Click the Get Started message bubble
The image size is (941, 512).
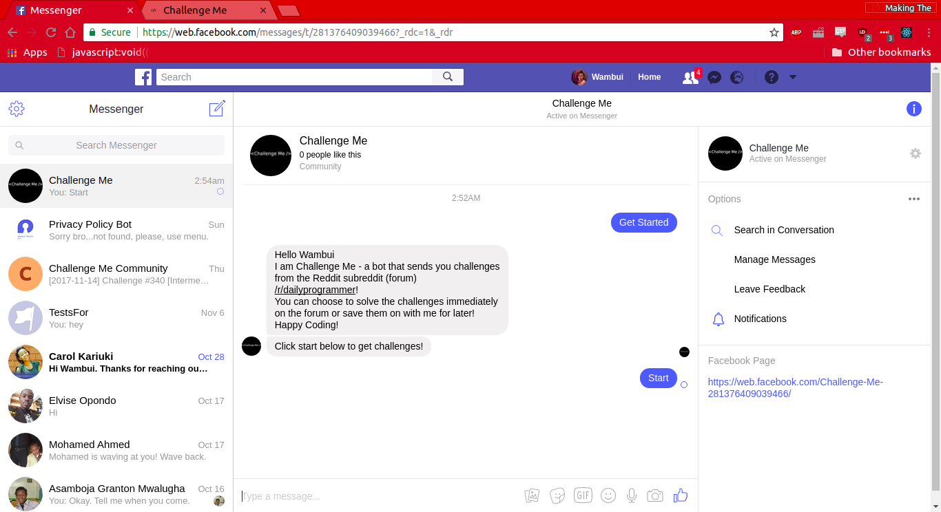click(x=644, y=222)
